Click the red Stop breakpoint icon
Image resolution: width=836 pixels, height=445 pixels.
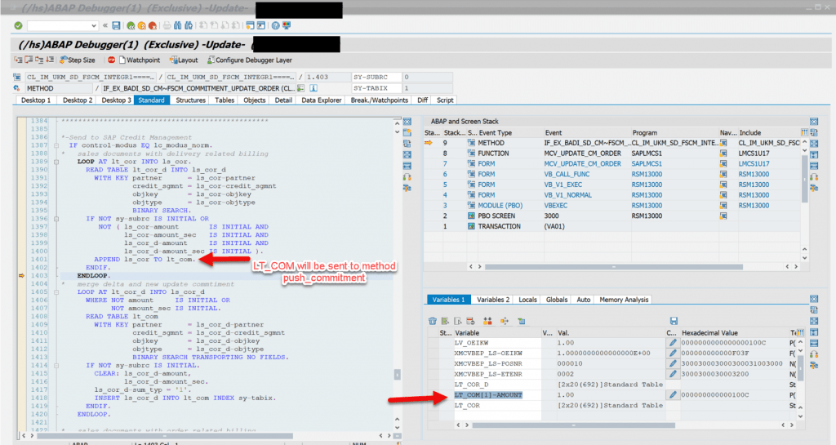click(x=111, y=60)
